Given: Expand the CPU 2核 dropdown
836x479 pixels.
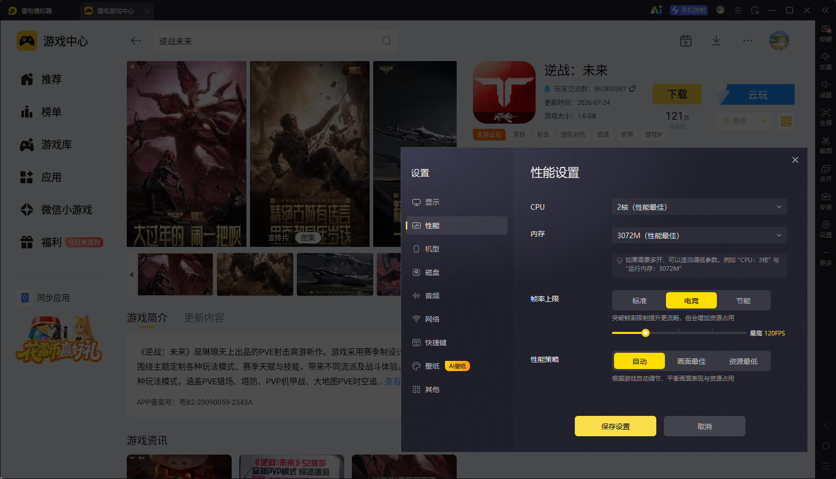Looking at the screenshot, I should click(700, 207).
